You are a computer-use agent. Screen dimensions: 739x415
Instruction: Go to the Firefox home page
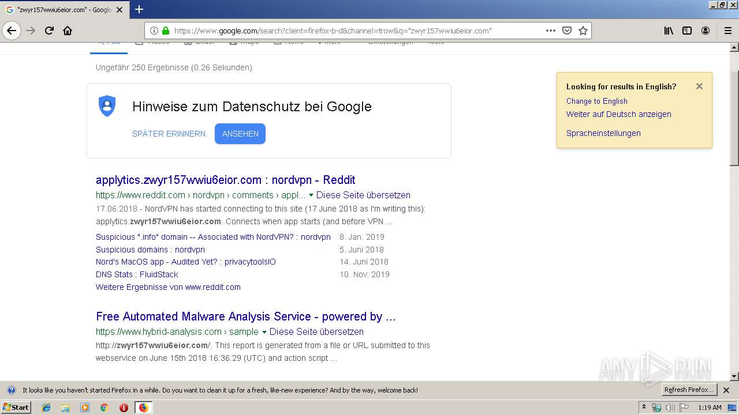point(68,31)
